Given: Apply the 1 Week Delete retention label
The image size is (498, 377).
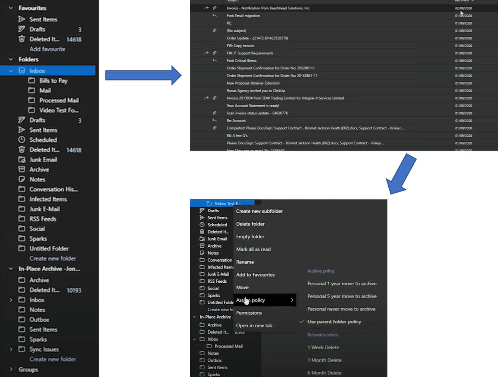Looking at the screenshot, I should (x=323, y=347).
